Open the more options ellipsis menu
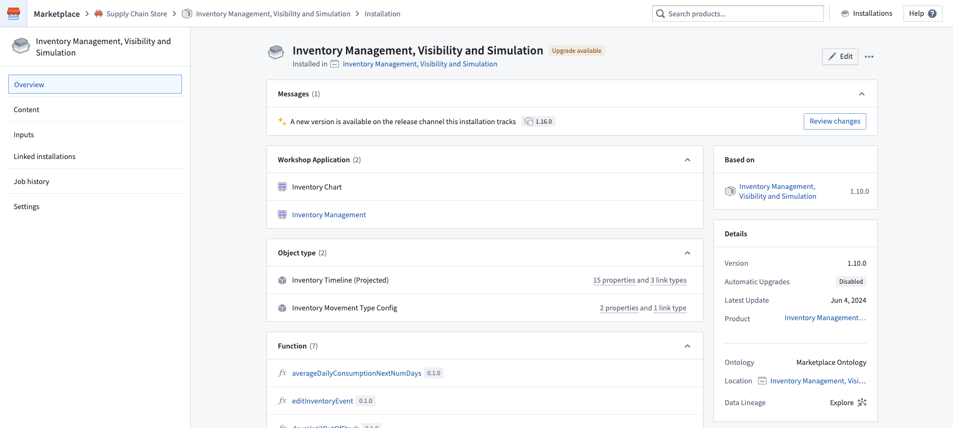 click(869, 57)
